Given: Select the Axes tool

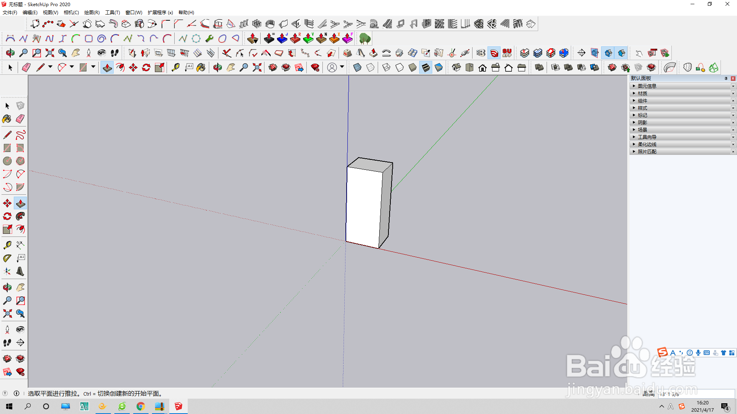Looking at the screenshot, I should 7,271.
